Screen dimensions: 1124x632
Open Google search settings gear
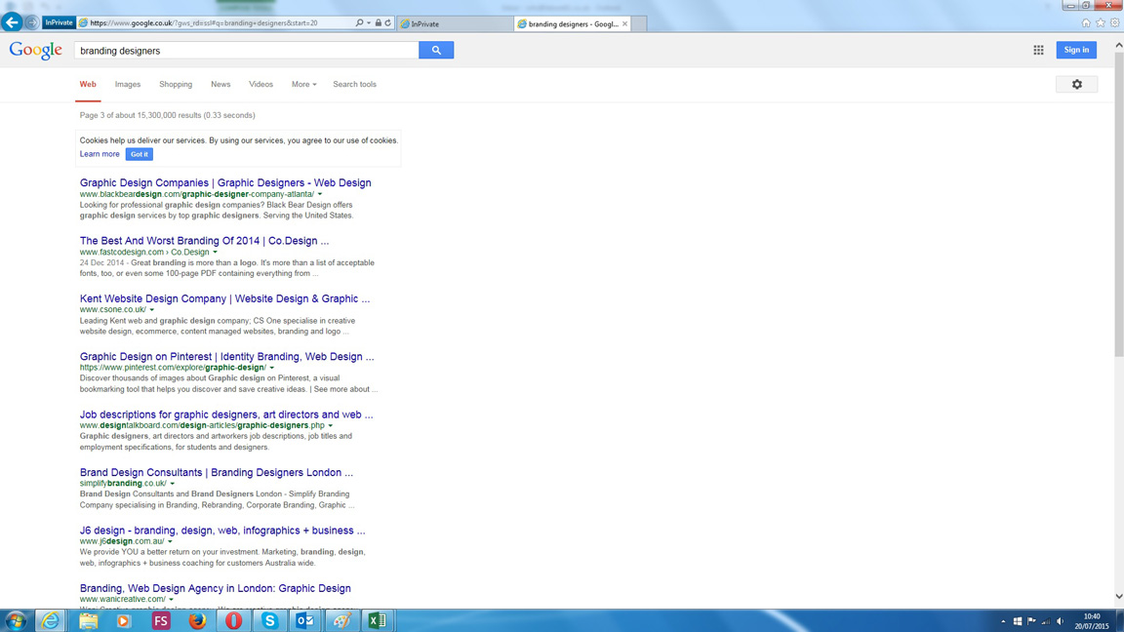(x=1076, y=85)
